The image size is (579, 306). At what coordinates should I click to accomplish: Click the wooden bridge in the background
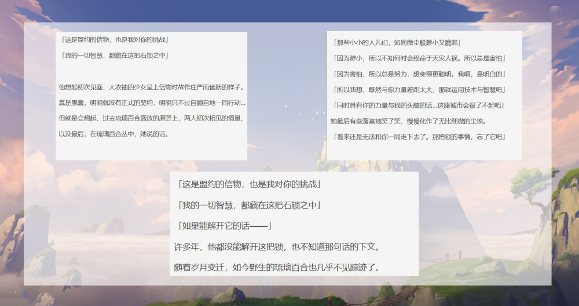coord(400,294)
